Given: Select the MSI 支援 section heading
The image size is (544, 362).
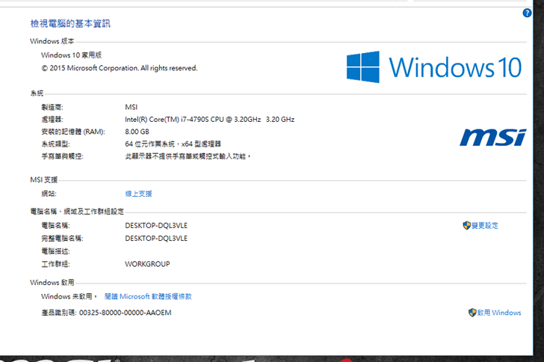Looking at the screenshot, I should coord(43,180).
